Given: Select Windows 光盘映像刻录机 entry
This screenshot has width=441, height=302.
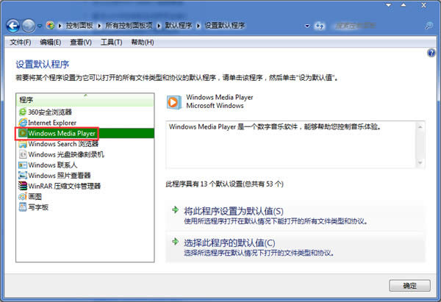Looking at the screenshot, I should point(85,154).
